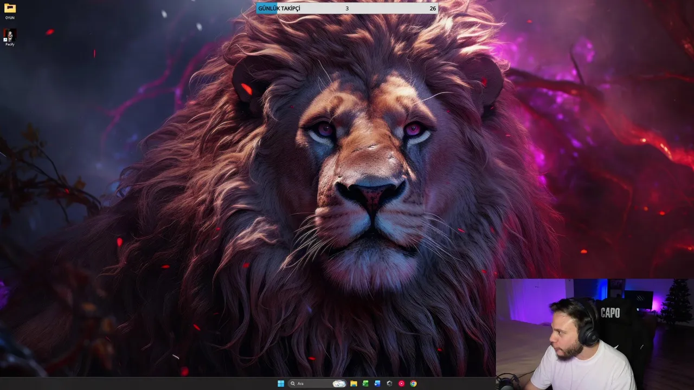
Task: Click the Günlük Takipçi progress bar
Action: click(347, 8)
